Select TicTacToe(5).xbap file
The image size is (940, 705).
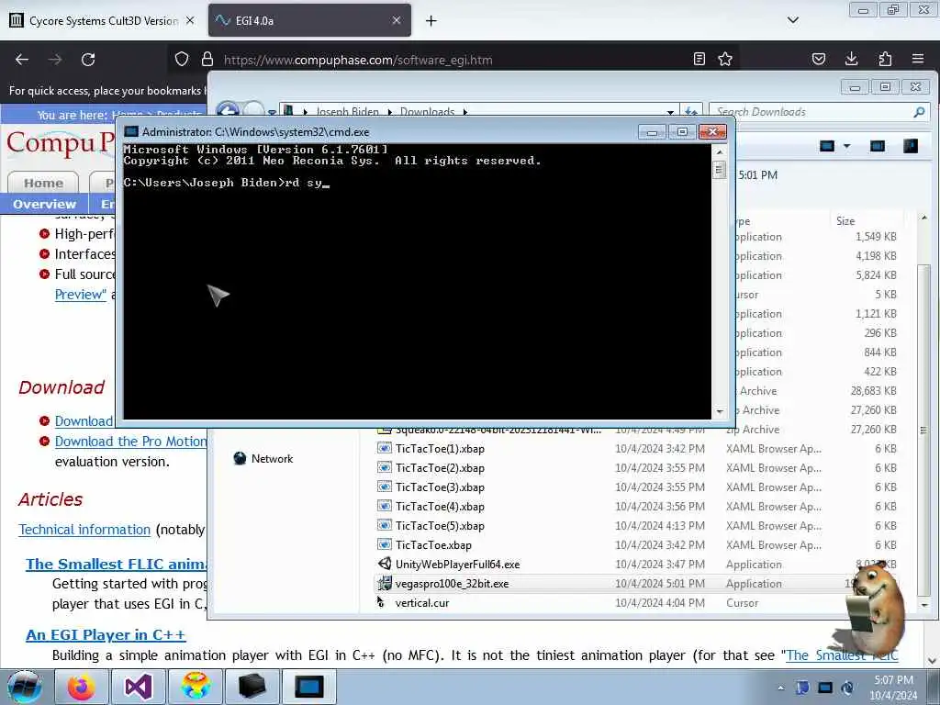[x=440, y=525]
